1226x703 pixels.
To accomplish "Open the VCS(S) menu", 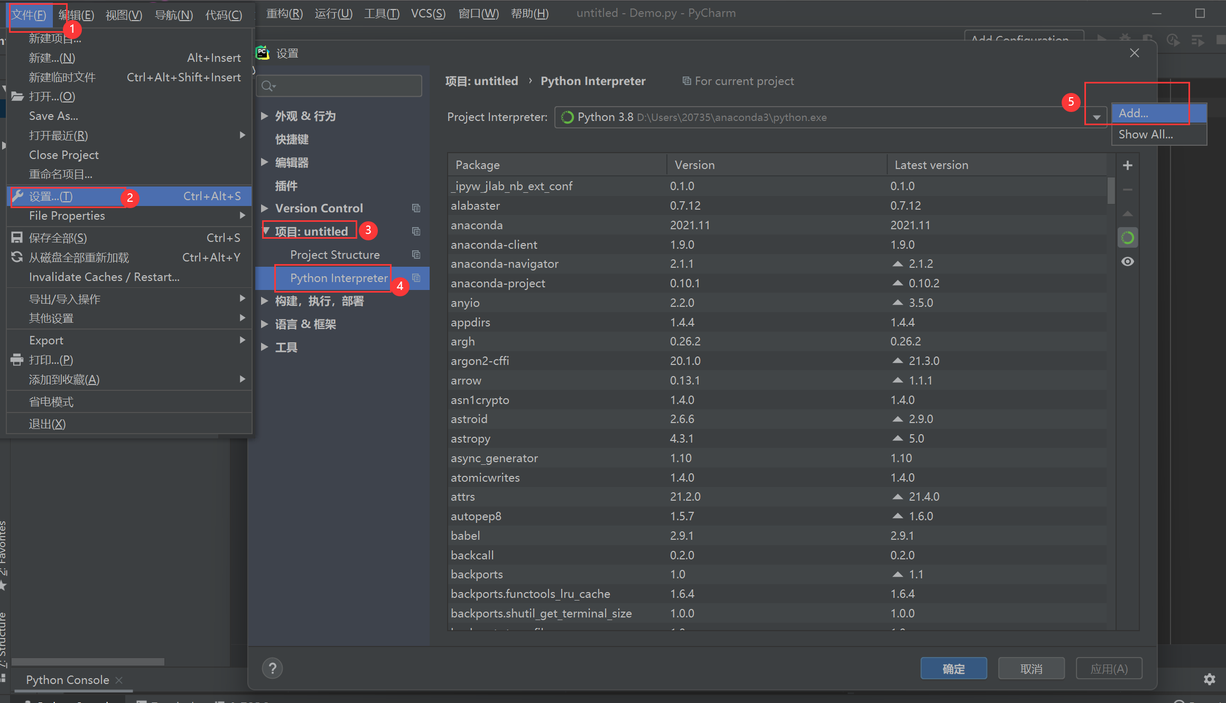I will coord(428,13).
